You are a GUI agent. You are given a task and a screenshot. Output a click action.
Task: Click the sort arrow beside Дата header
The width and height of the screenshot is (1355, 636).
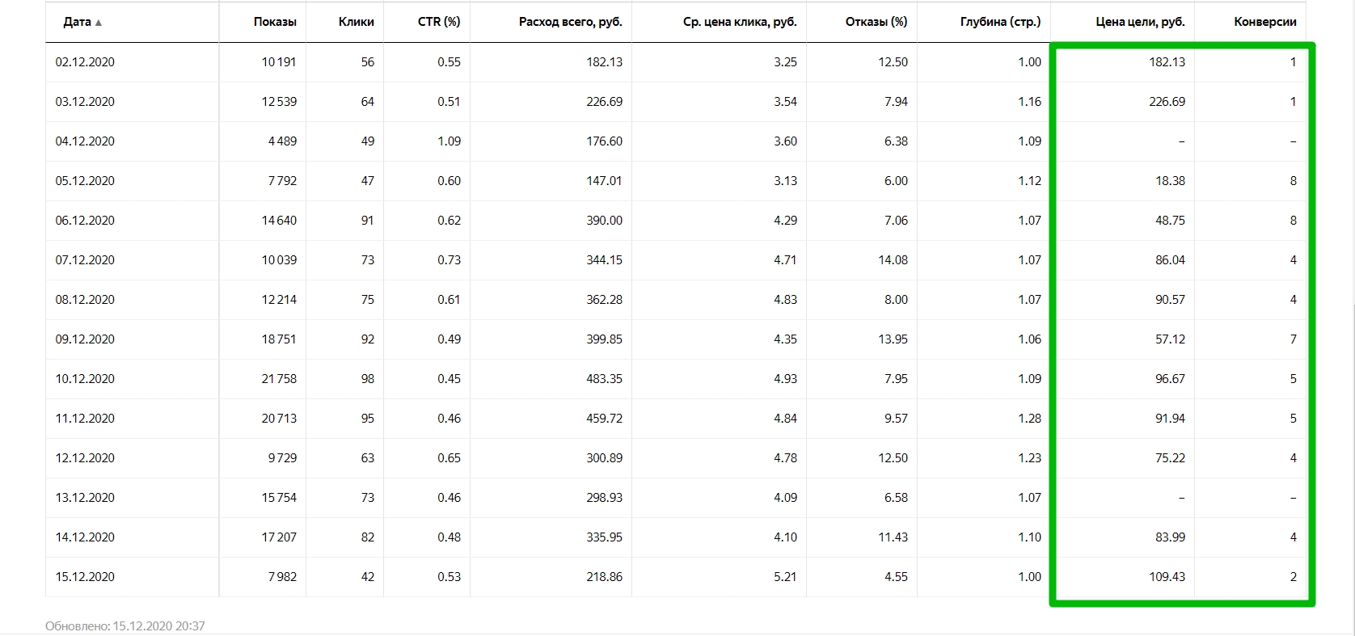99,23
